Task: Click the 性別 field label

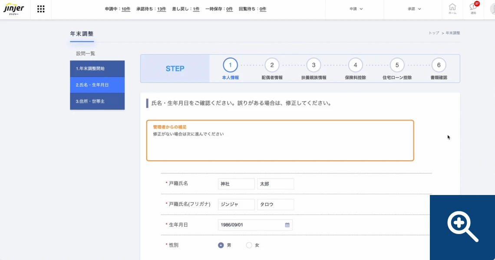Action: click(174, 245)
